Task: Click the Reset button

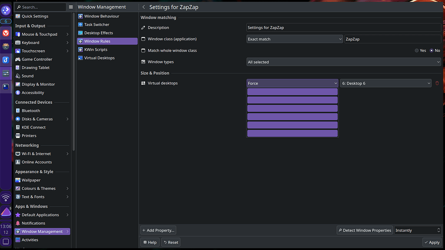Action: (x=171, y=242)
